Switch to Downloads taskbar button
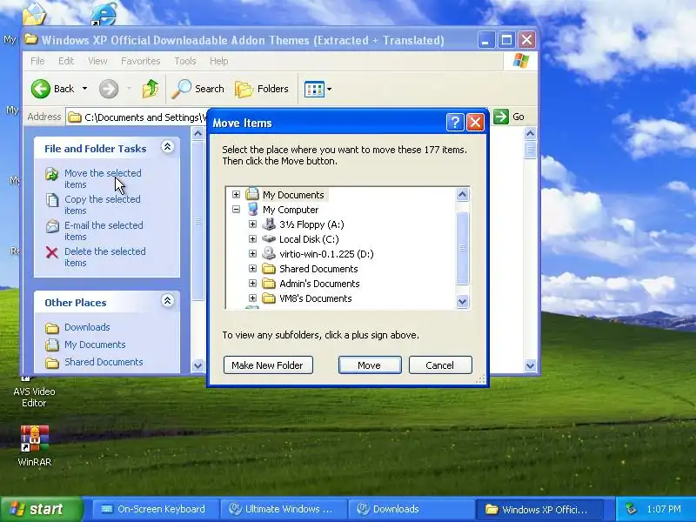This screenshot has height=522, width=696. [411, 509]
